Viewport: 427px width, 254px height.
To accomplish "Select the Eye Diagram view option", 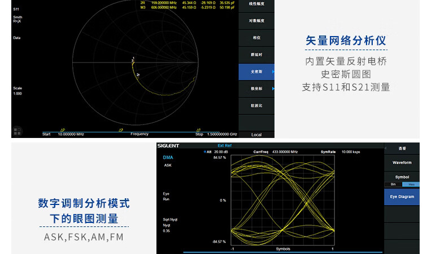I will point(402,197).
